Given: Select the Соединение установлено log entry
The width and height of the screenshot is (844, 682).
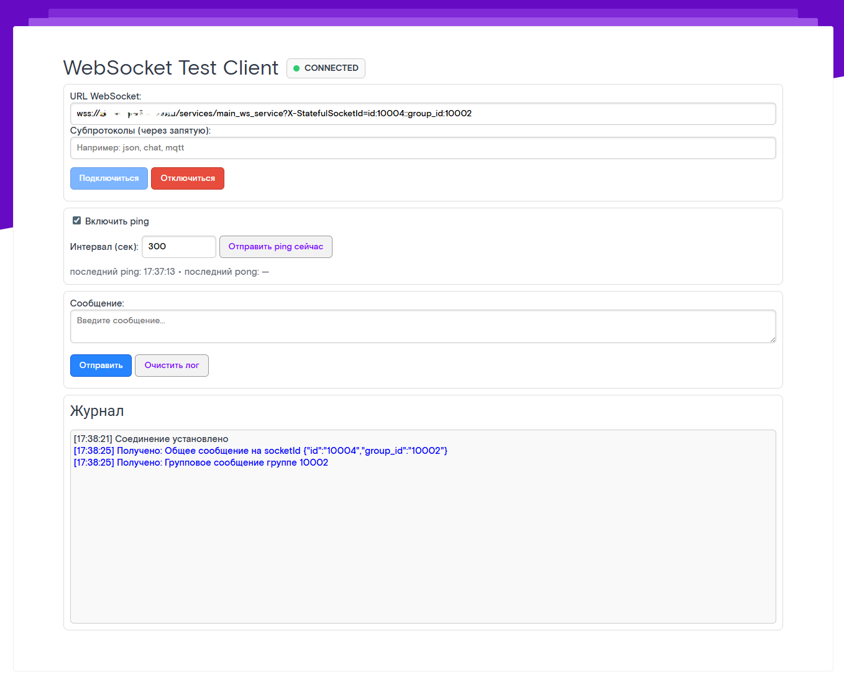Looking at the screenshot, I should point(151,439).
